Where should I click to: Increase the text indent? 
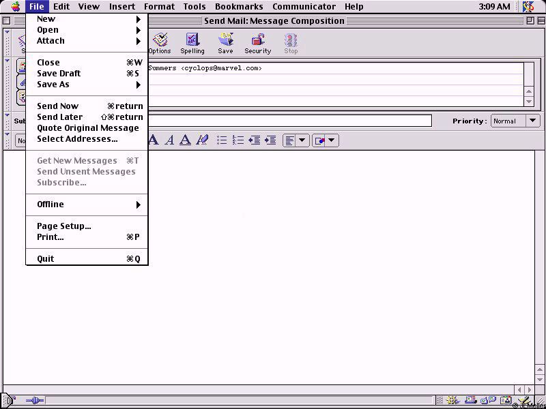tap(270, 140)
